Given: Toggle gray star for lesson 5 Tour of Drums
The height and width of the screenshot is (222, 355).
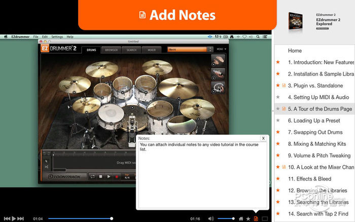Looking at the screenshot, I should tap(278, 108).
